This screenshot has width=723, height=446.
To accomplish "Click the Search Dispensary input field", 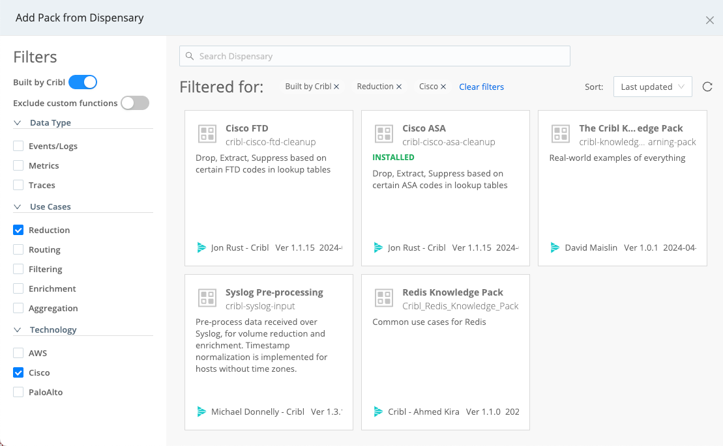I will (x=375, y=56).
